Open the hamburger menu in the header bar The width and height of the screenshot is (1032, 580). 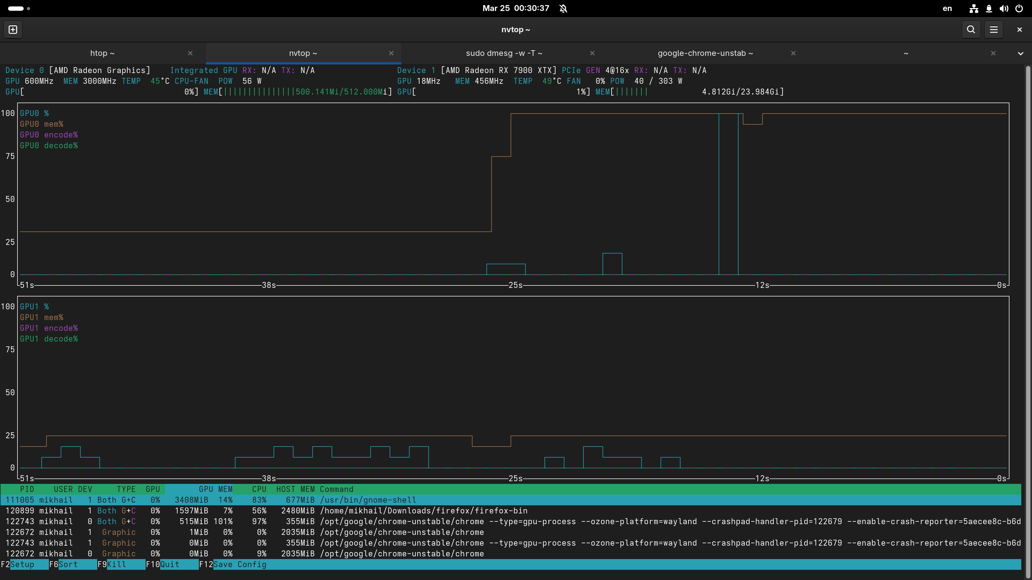click(x=994, y=30)
